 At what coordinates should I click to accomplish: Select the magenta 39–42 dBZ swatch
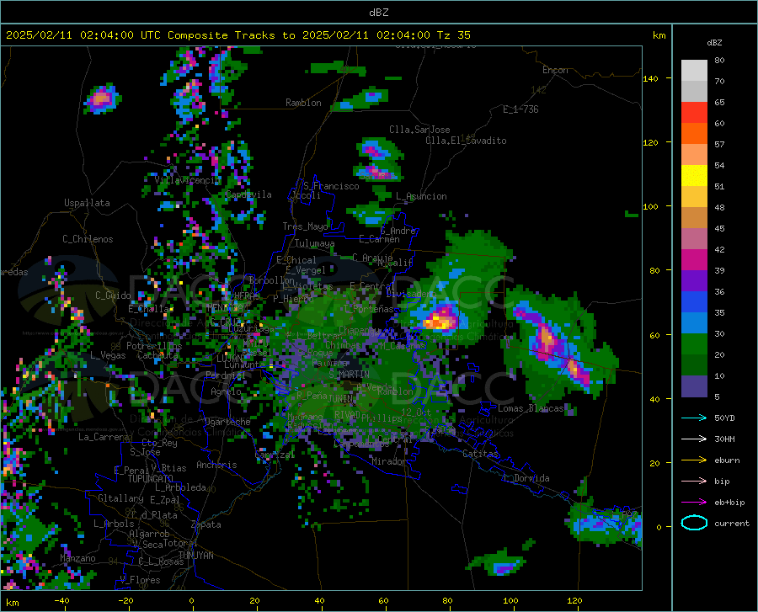[x=694, y=260]
